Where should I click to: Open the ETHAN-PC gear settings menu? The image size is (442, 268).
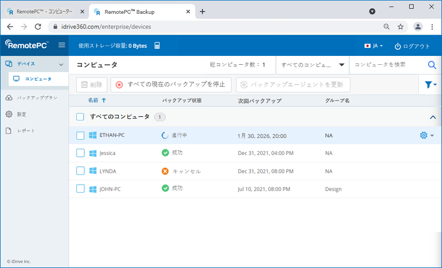(x=427, y=135)
